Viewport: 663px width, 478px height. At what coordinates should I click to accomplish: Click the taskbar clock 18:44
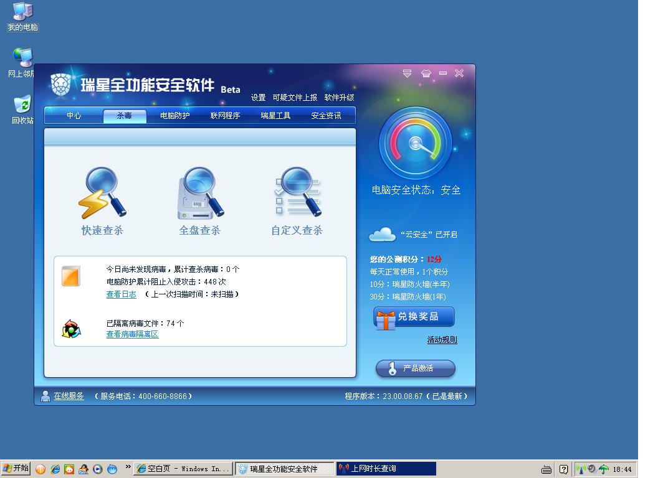pos(622,469)
